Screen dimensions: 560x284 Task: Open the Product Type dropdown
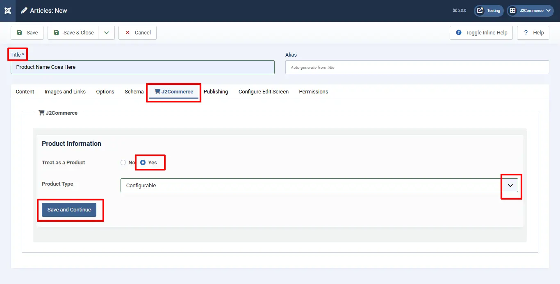click(319, 185)
